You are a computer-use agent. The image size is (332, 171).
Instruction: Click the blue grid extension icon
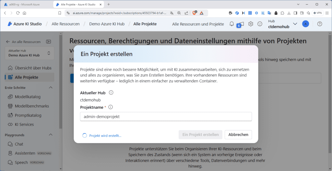250,13
